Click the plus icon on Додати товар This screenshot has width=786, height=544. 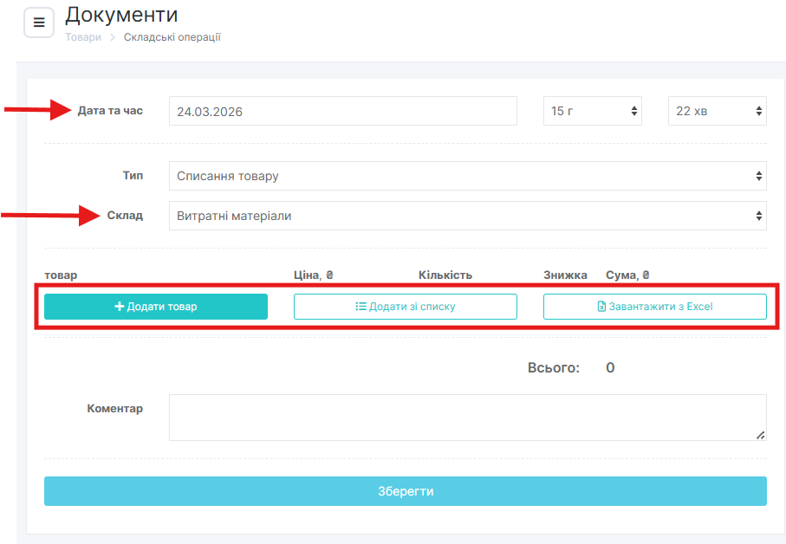[120, 307]
